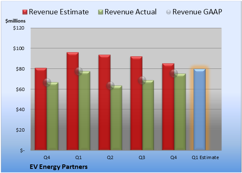Click the '$80' y-axis label
This screenshot has width=242, height=173.
[20, 69]
